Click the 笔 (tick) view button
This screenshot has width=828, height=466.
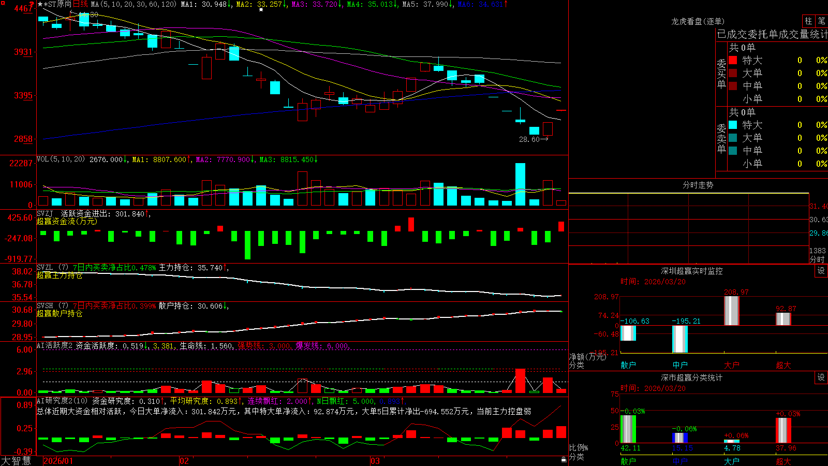[822, 21]
